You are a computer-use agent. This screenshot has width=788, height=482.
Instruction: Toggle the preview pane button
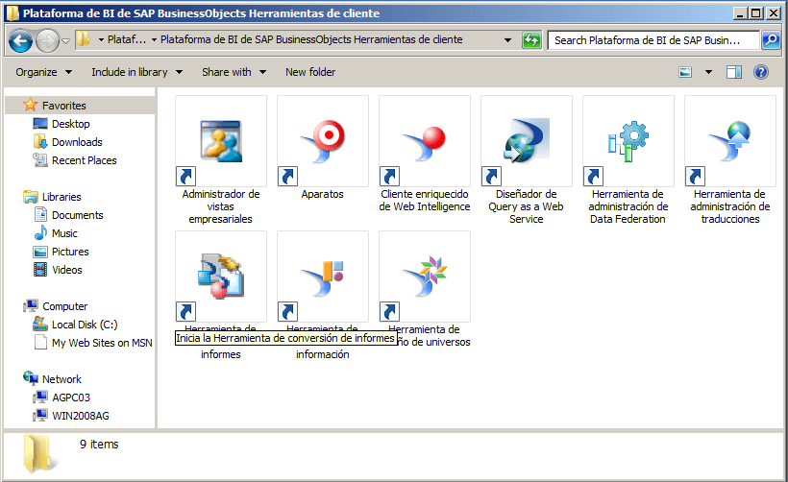[734, 72]
